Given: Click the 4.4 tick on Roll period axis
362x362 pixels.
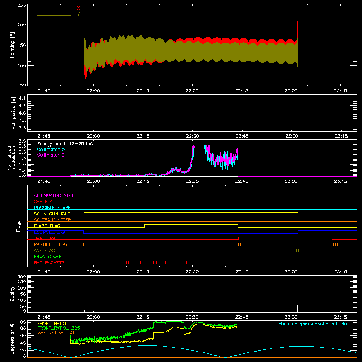Looking at the screenshot, I should 22,98.
